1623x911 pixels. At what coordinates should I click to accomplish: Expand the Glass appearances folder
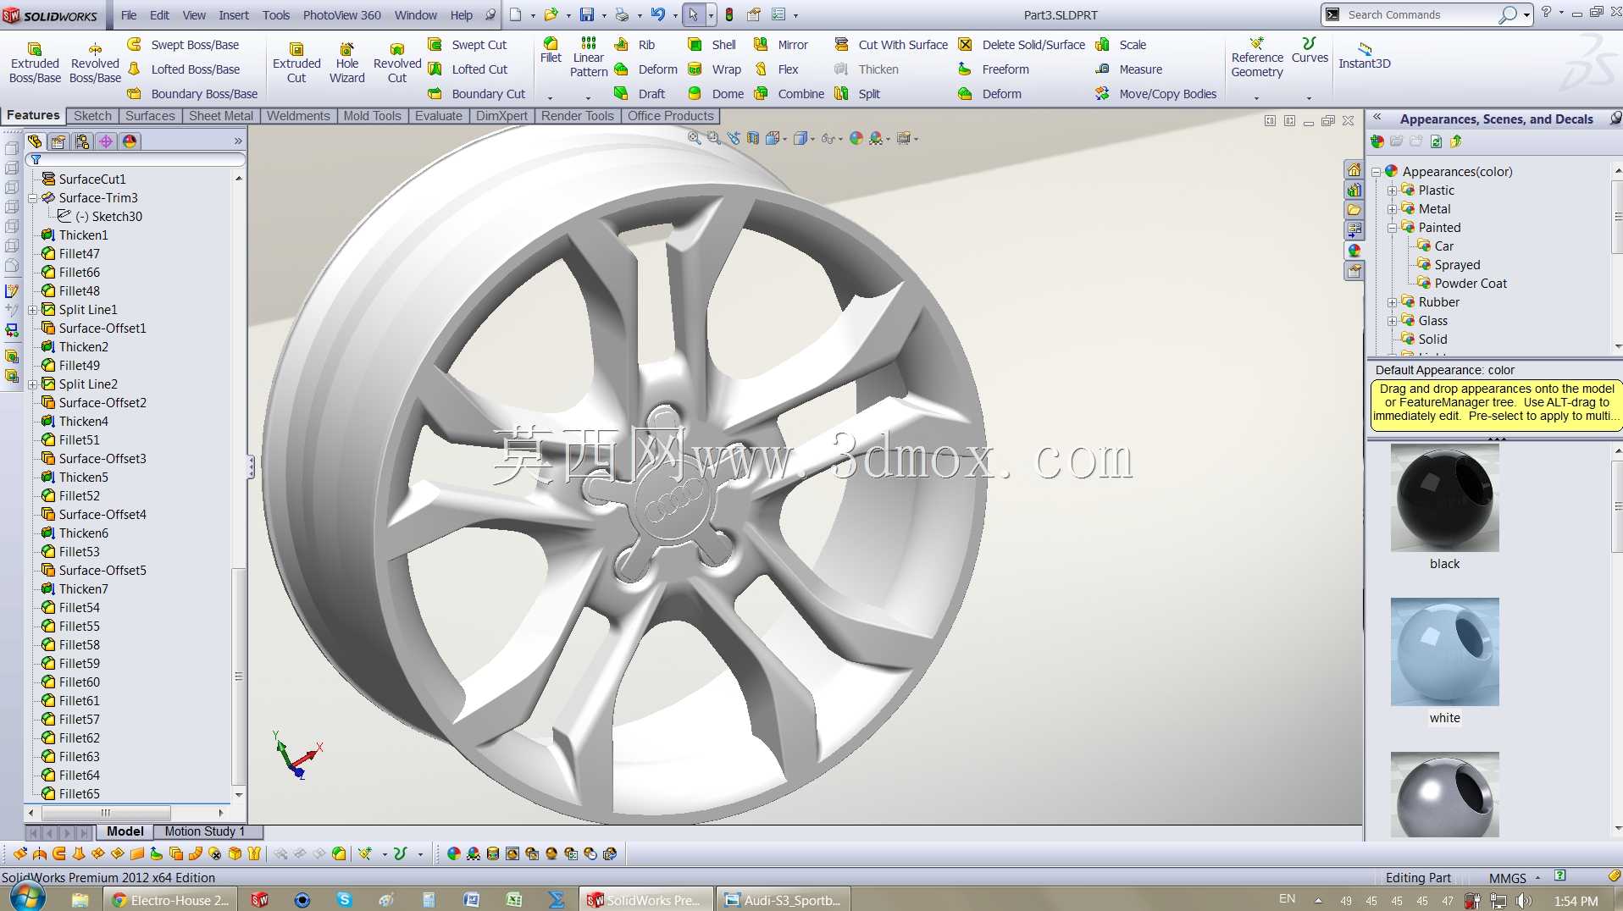pyautogui.click(x=1392, y=321)
